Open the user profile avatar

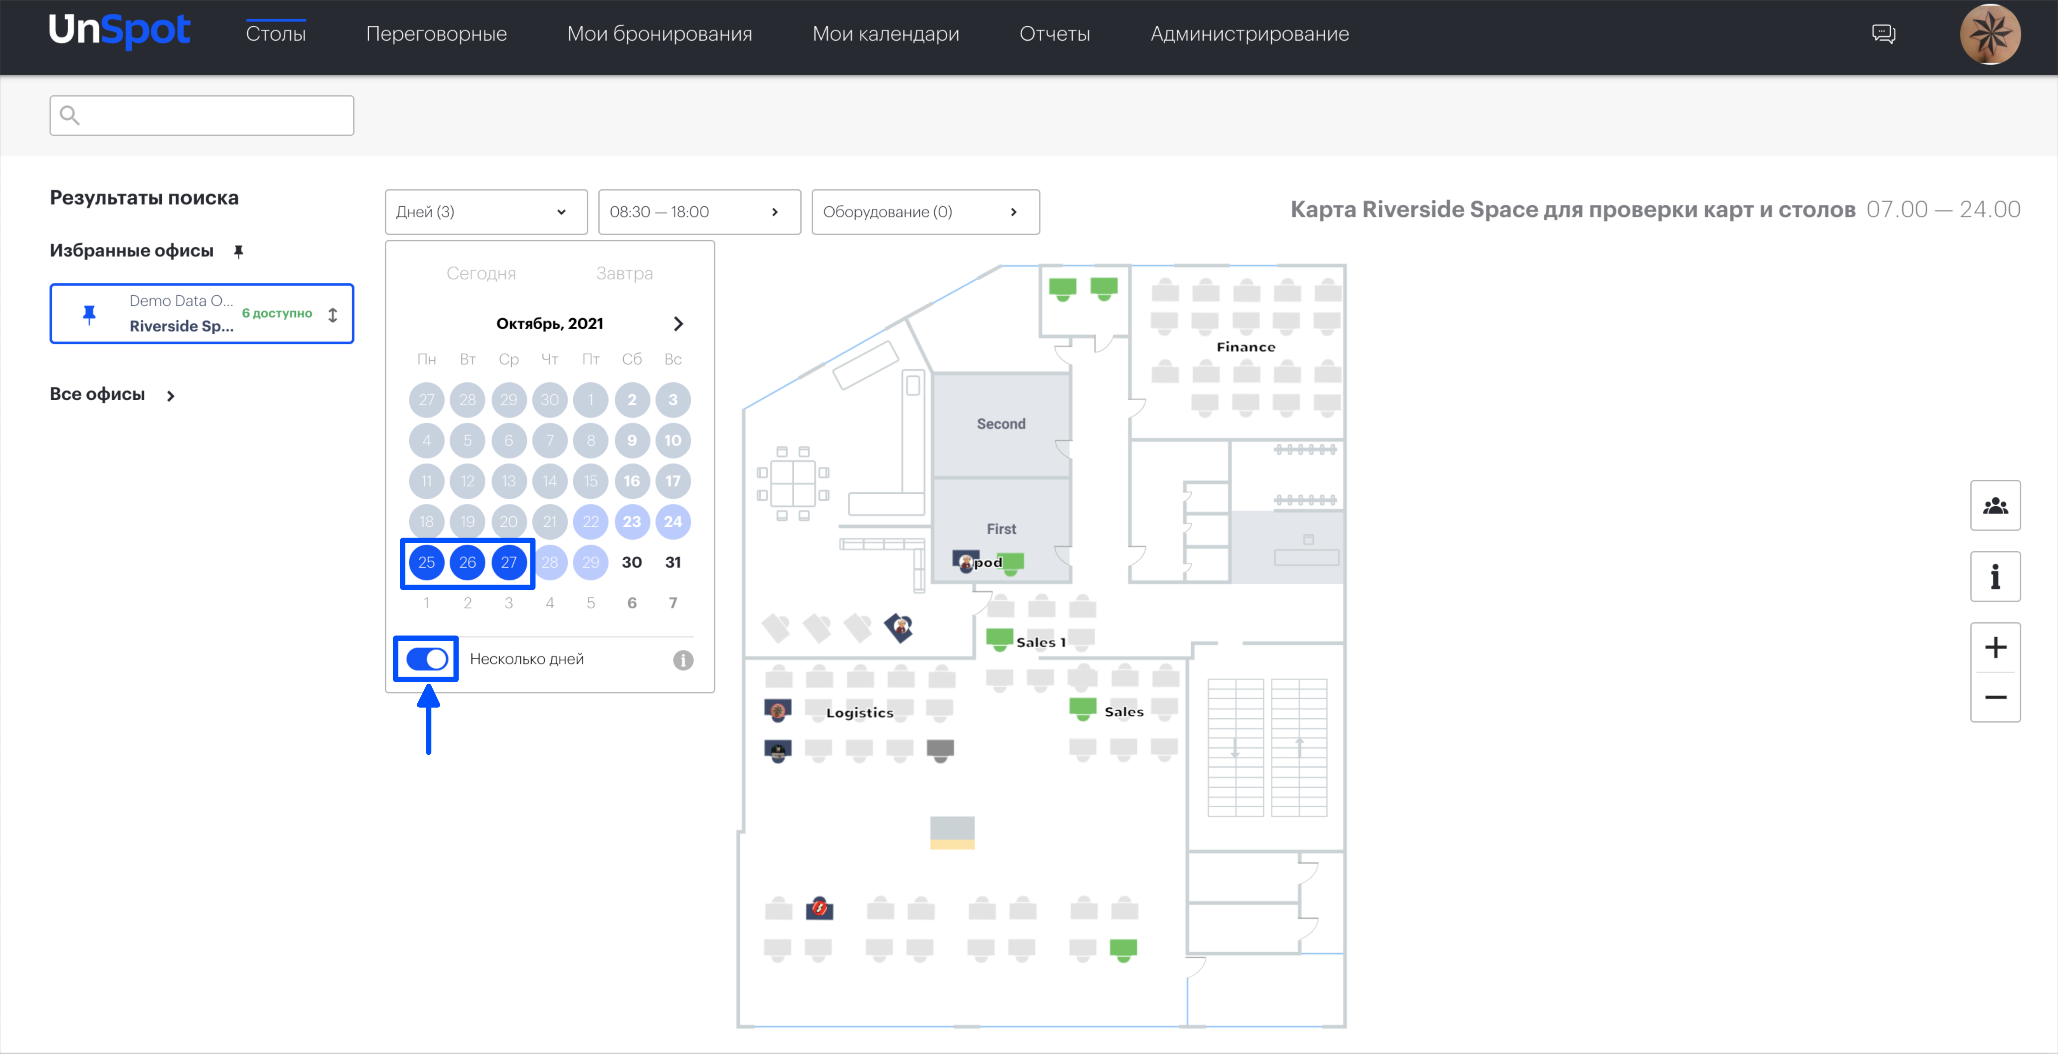[1989, 34]
